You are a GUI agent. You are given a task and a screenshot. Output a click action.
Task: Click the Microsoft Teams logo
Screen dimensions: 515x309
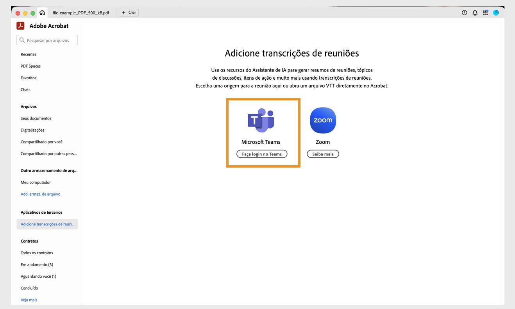[x=261, y=120]
